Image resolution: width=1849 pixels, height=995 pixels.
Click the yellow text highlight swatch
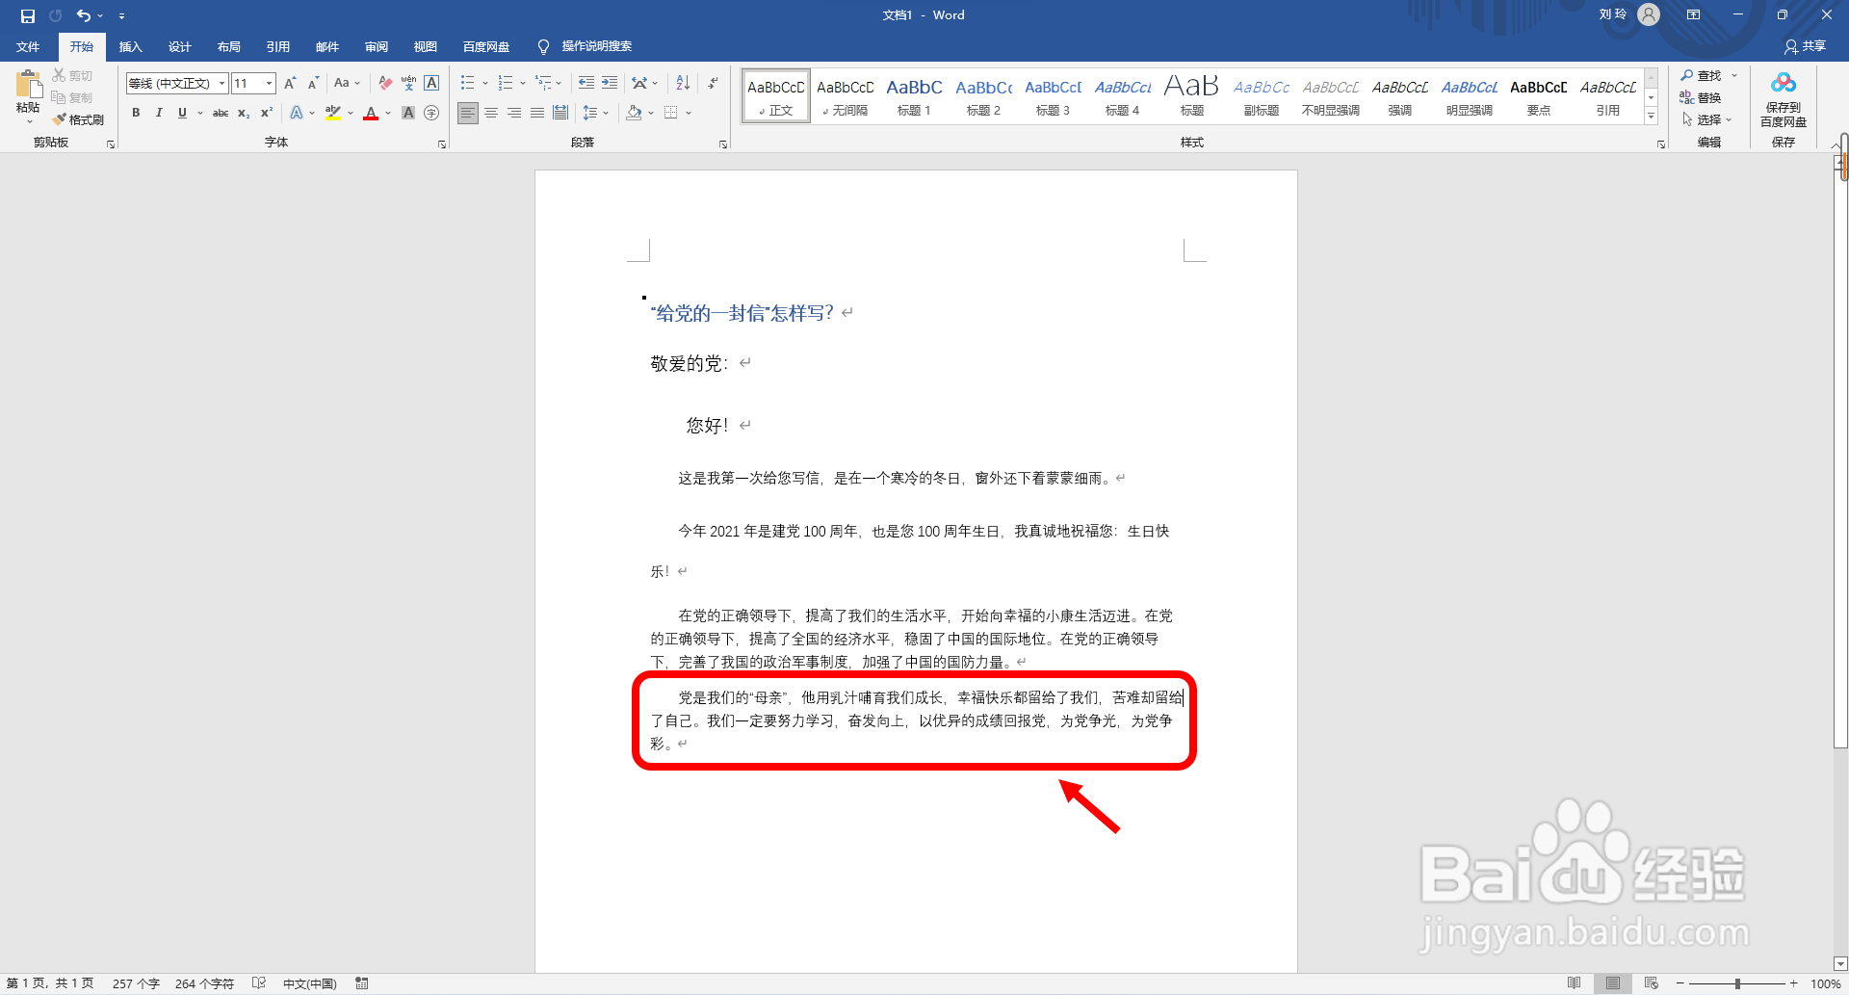click(333, 113)
